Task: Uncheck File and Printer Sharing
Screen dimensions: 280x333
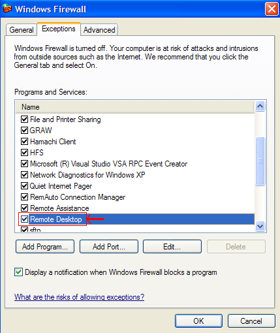Action: pos(24,119)
